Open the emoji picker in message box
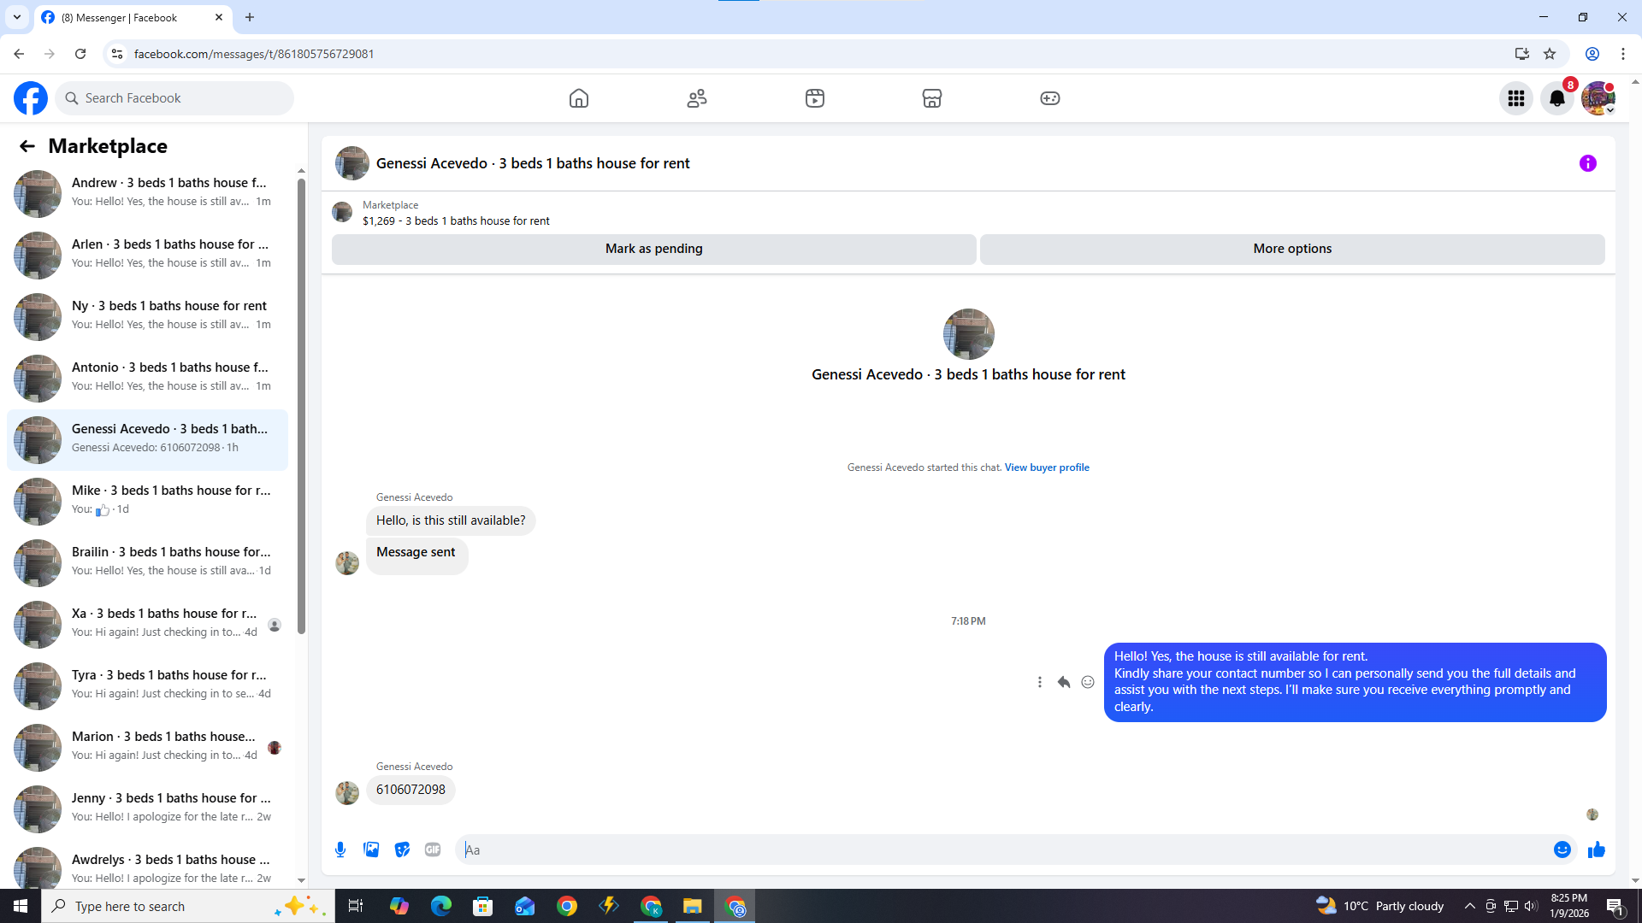The height and width of the screenshot is (923, 1642). pos(1562,850)
